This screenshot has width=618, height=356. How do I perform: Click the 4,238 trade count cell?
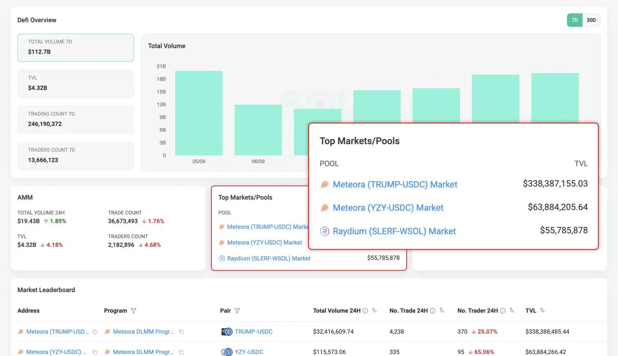(x=397, y=332)
